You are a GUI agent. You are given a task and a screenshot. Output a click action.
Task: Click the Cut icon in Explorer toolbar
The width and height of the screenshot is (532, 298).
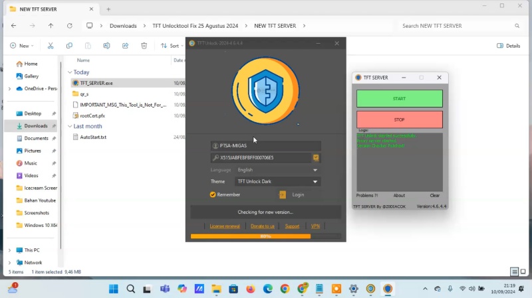51,46
